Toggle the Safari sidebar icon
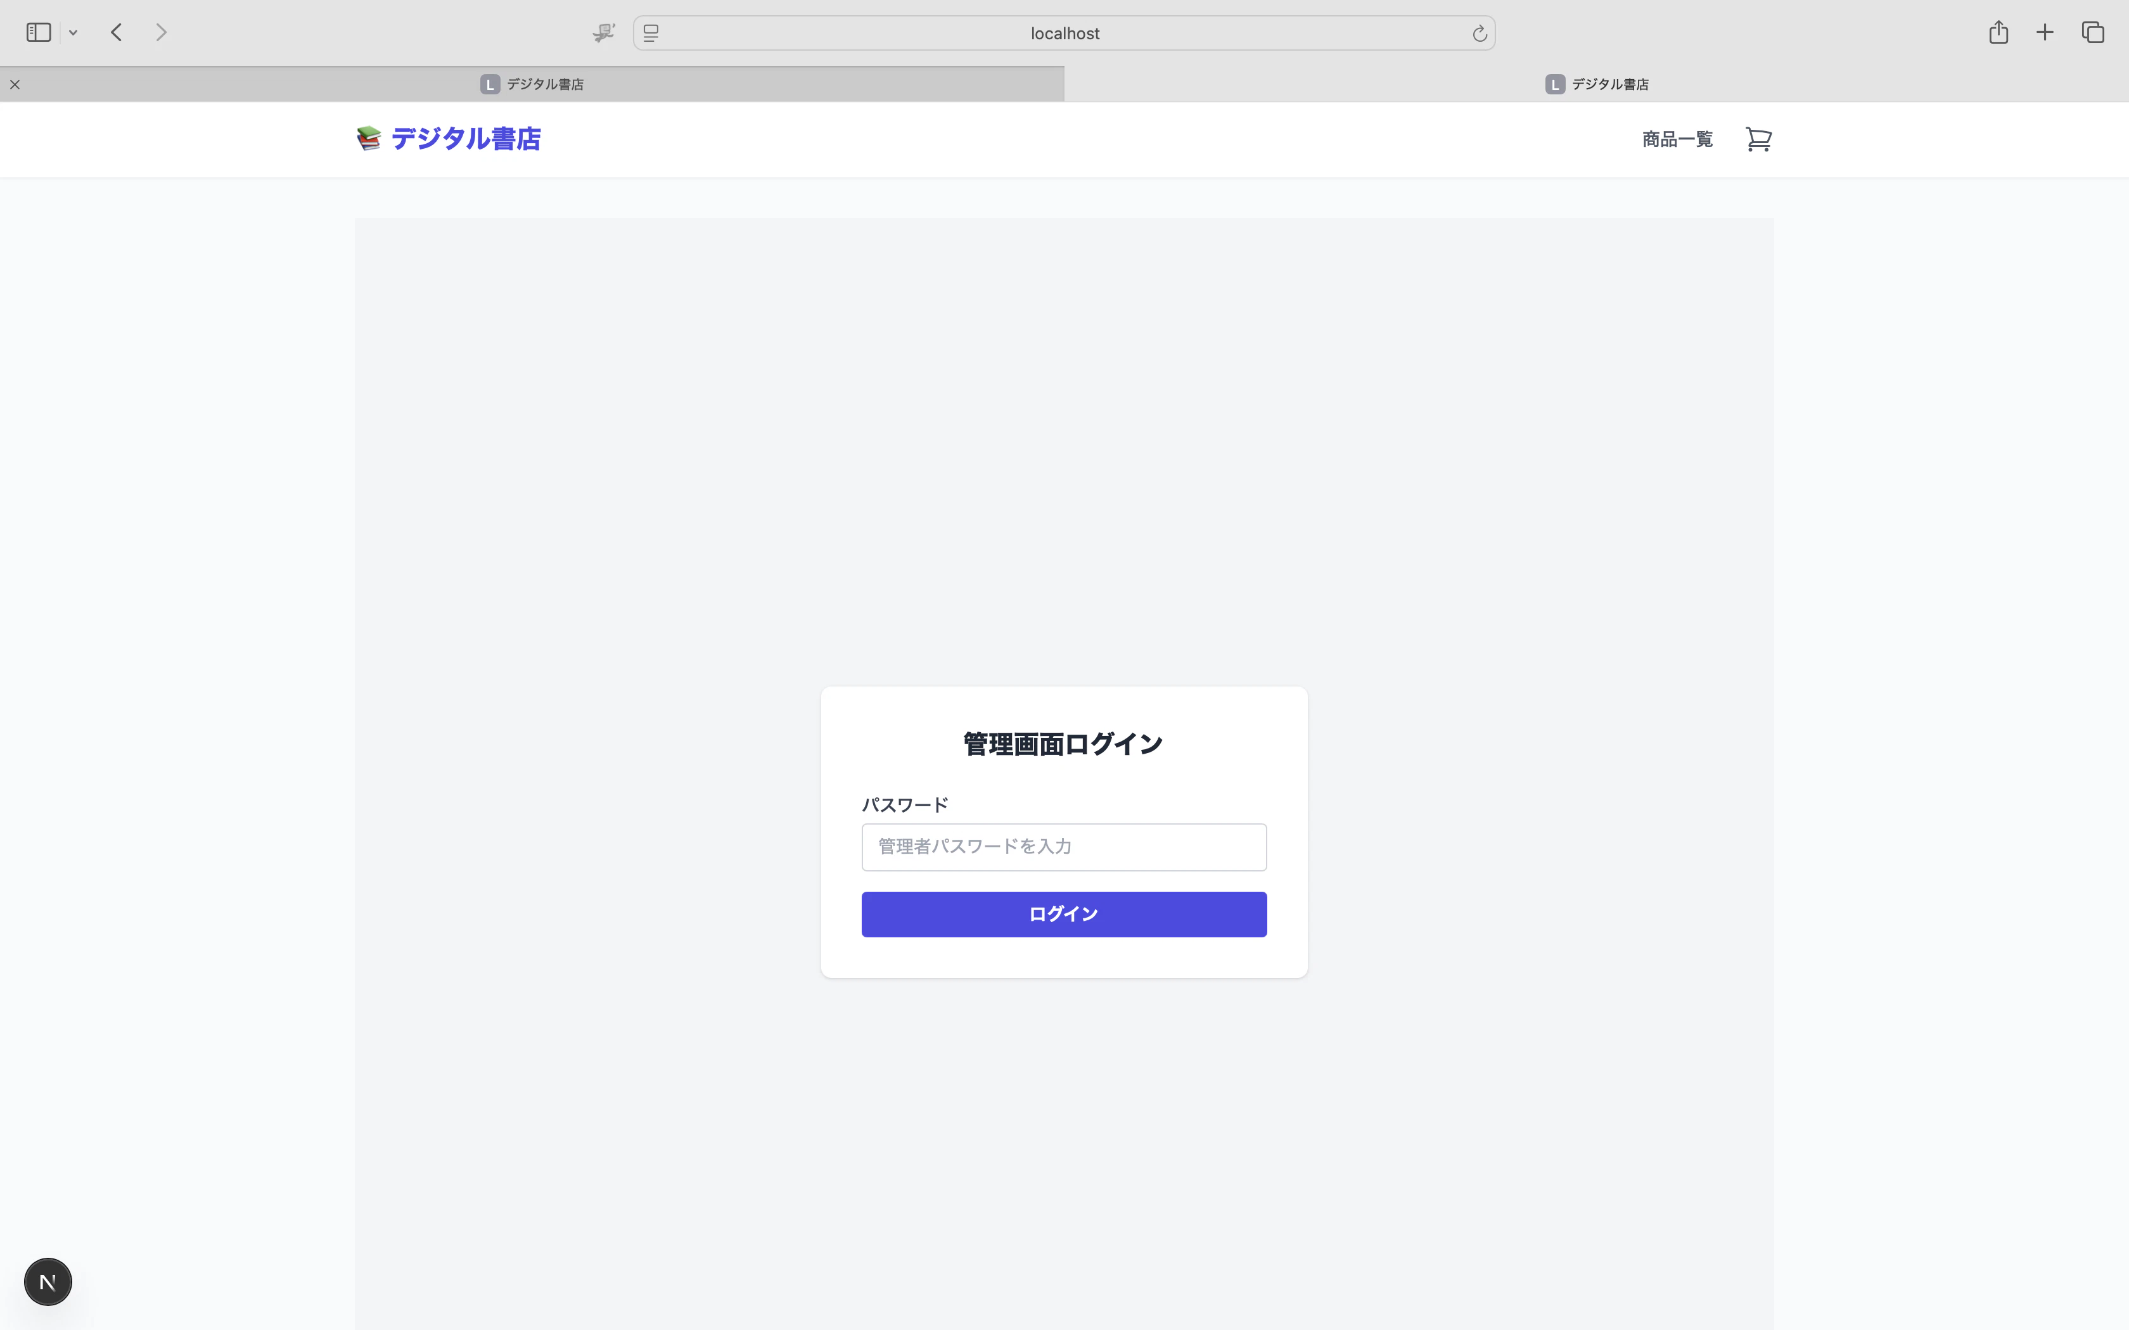Image resolution: width=2129 pixels, height=1330 pixels. (x=39, y=32)
